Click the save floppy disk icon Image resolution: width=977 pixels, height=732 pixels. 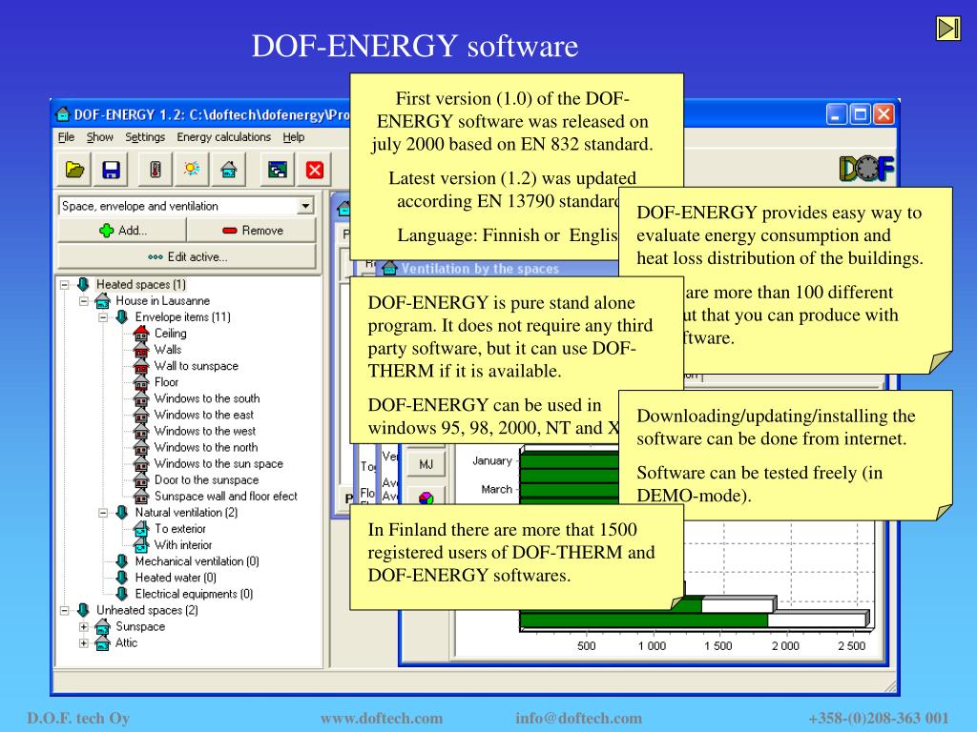pos(111,170)
